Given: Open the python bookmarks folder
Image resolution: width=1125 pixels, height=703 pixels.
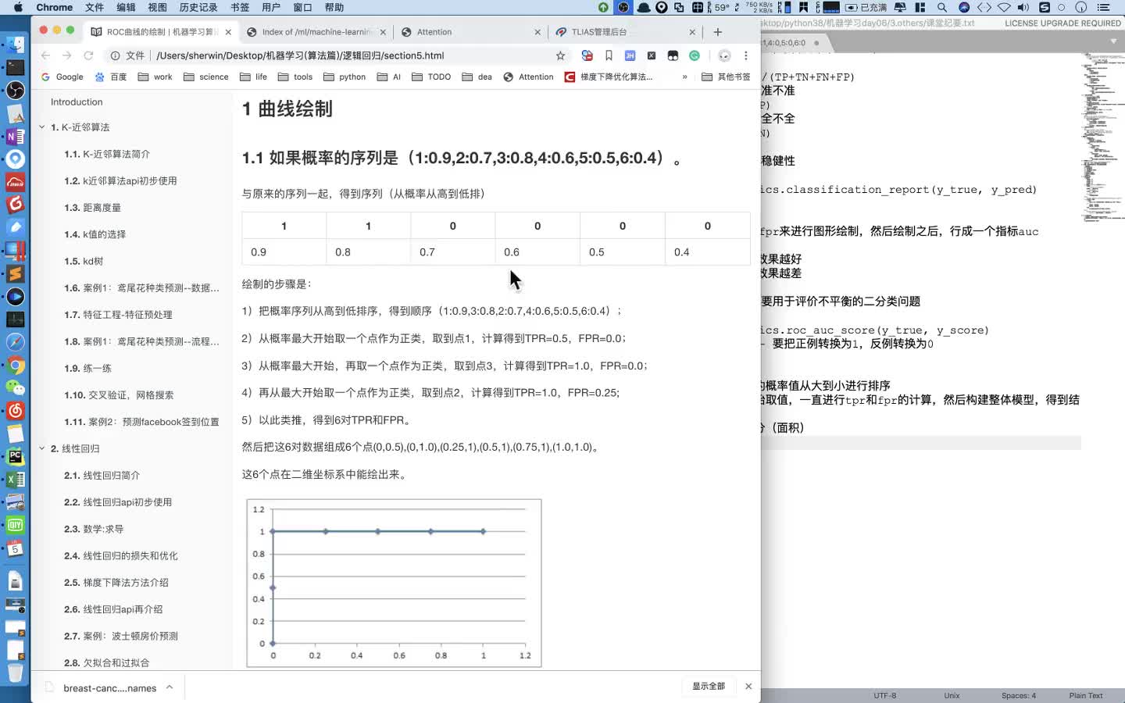Looking at the screenshot, I should coord(345,77).
